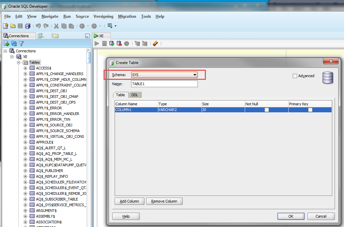344x227 pixels.
Task: Click the Paste toolbar icon
Action: [71, 26]
